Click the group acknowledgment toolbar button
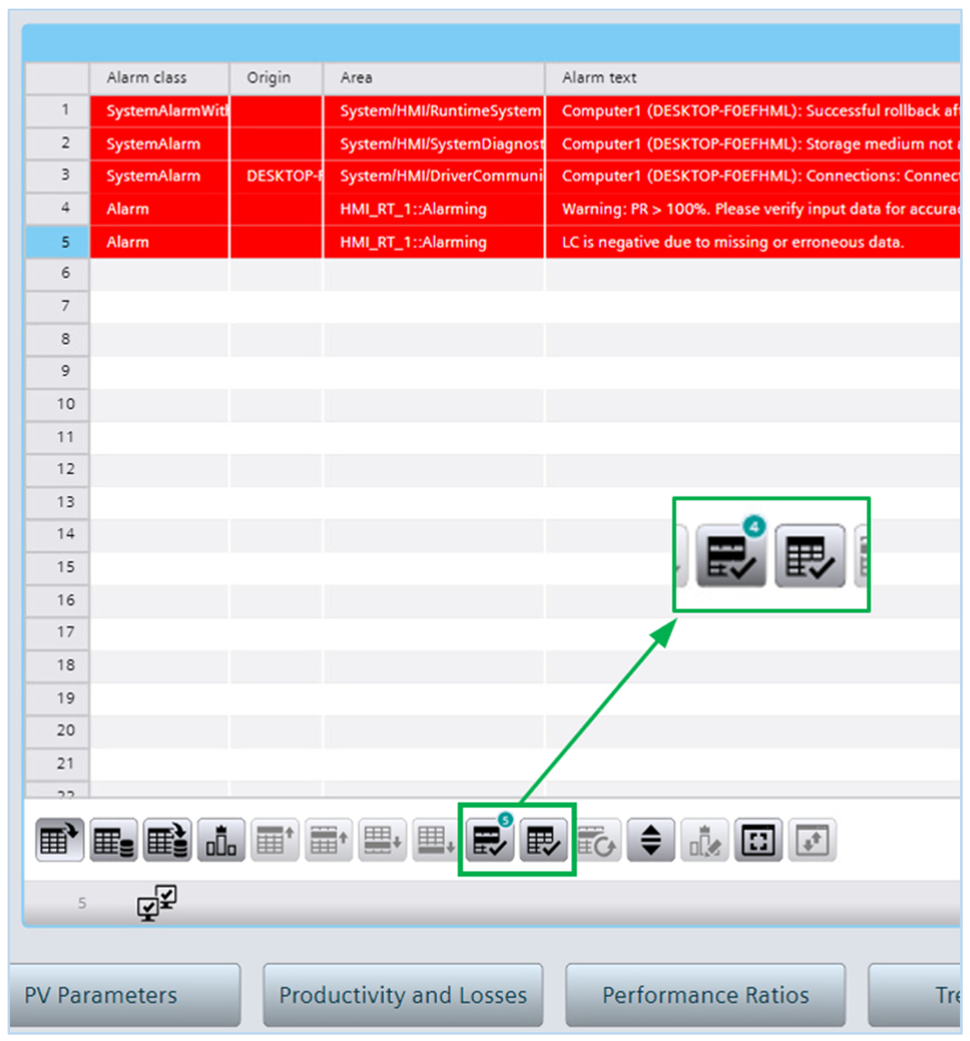The height and width of the screenshot is (1041, 970). 543,840
